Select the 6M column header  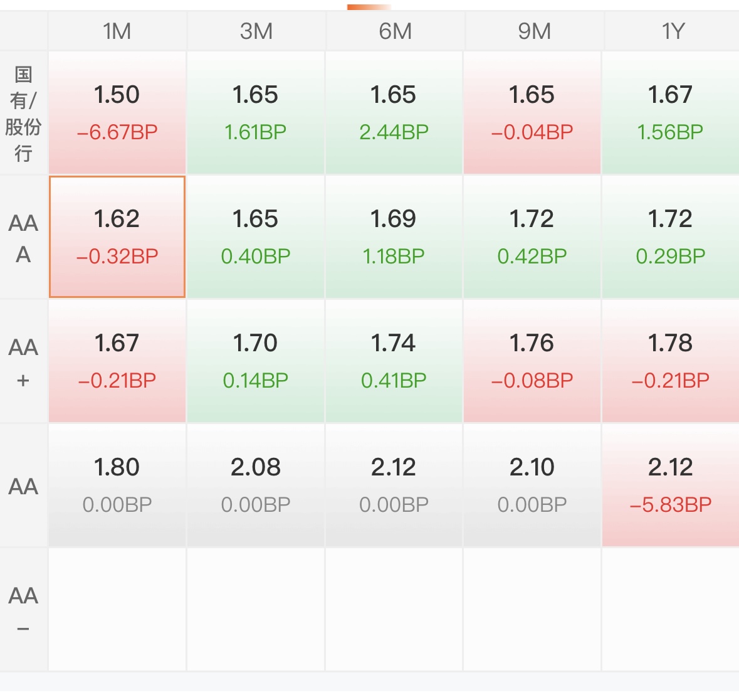point(394,31)
